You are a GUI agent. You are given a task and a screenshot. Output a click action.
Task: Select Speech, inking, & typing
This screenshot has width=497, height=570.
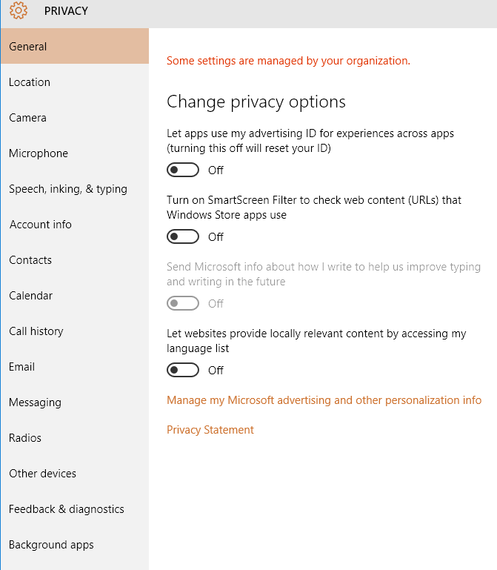click(68, 189)
